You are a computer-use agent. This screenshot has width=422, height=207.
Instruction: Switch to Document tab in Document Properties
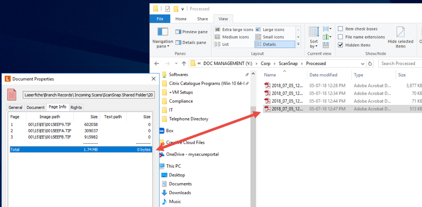click(x=35, y=107)
